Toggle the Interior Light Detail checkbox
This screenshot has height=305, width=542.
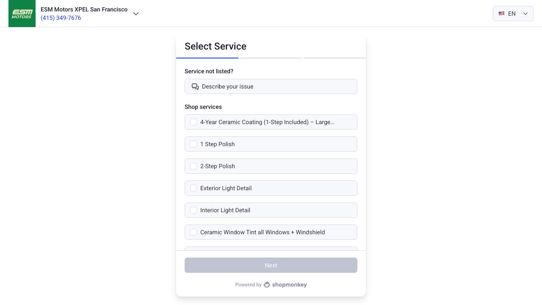click(x=194, y=210)
